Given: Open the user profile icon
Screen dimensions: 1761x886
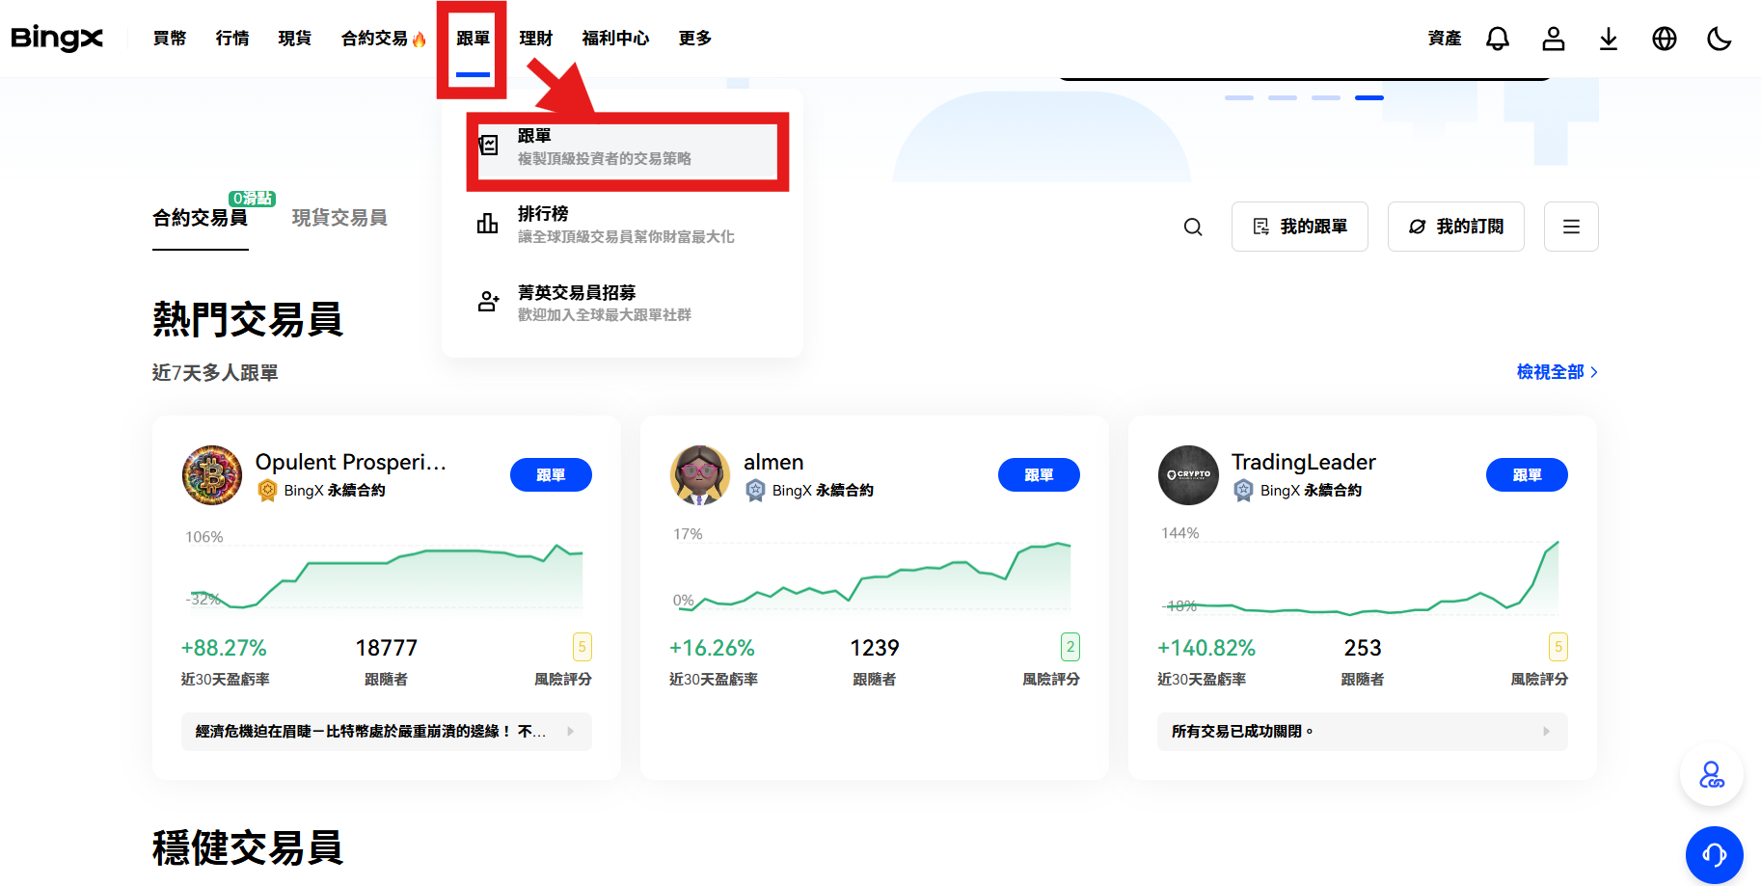Looking at the screenshot, I should click(x=1553, y=39).
